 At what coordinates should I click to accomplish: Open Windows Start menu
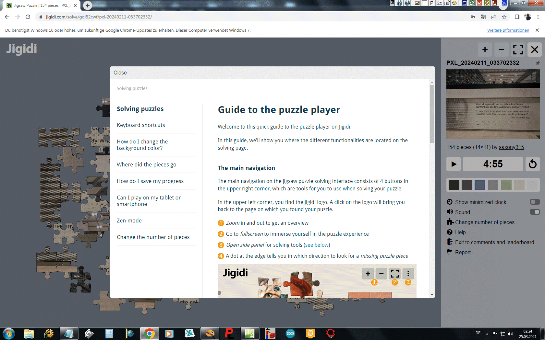click(8, 334)
